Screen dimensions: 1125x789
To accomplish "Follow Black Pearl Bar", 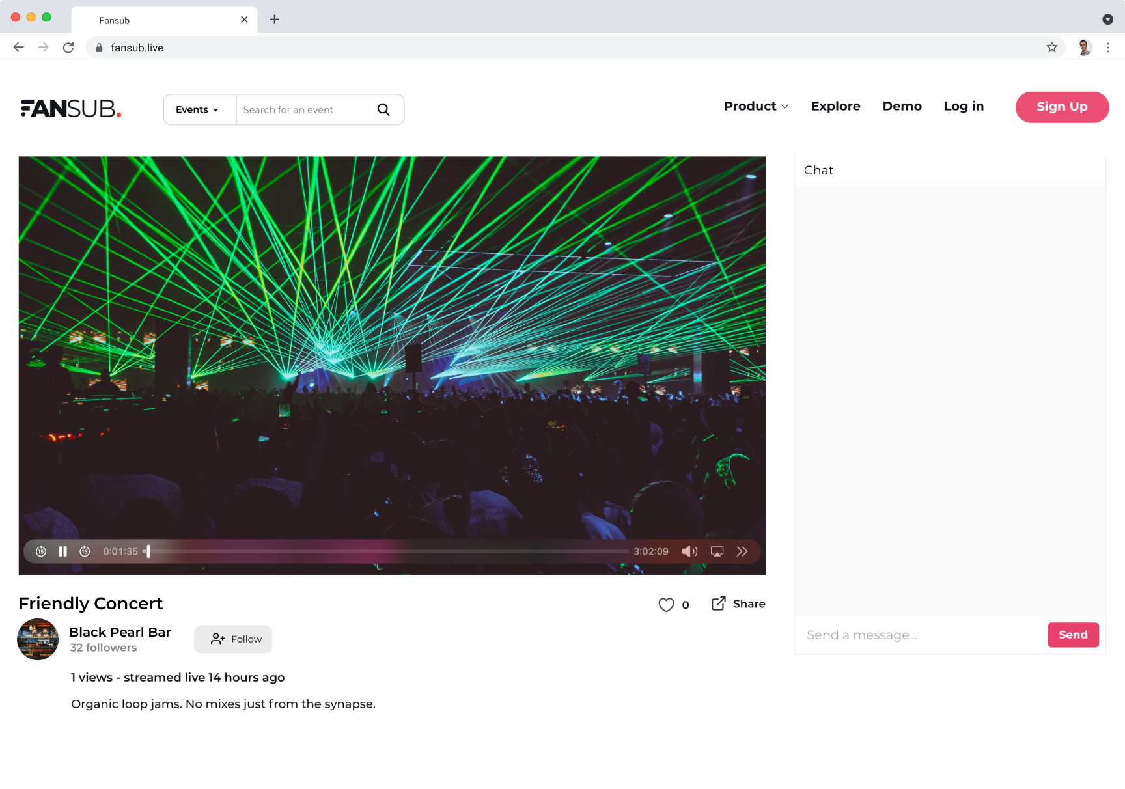I will point(233,639).
